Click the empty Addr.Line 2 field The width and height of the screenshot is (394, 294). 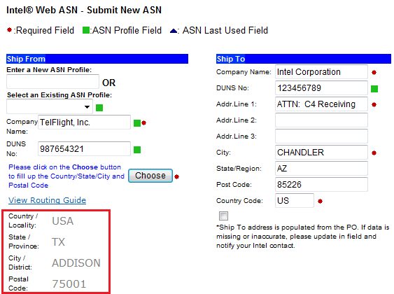click(321, 120)
